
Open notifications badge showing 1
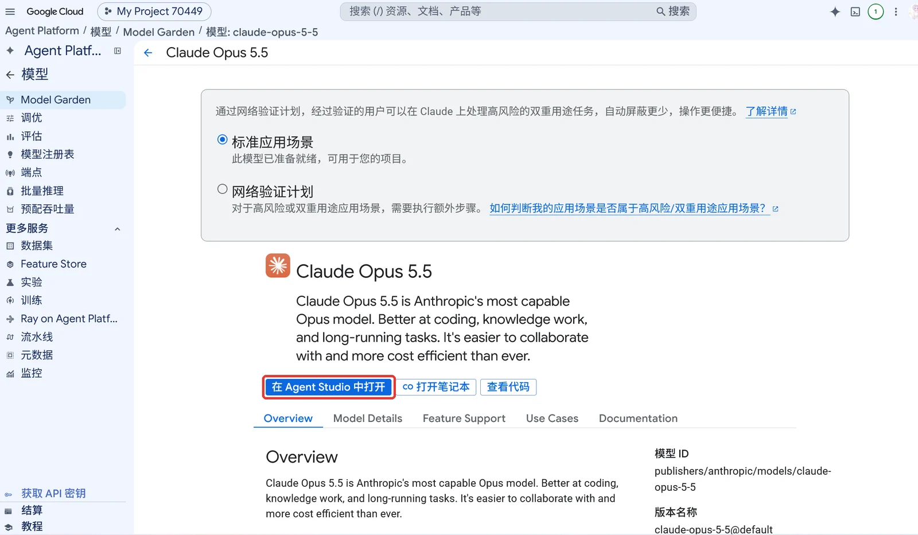876,11
